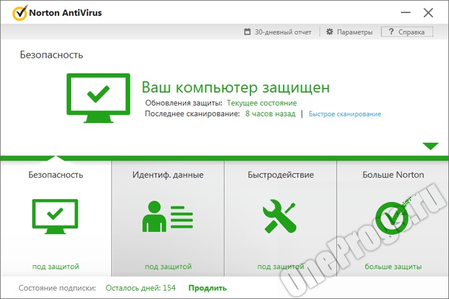Click the 8 часов назад last scan value
Image resolution: width=449 pixels, height=299 pixels.
[x=270, y=114]
